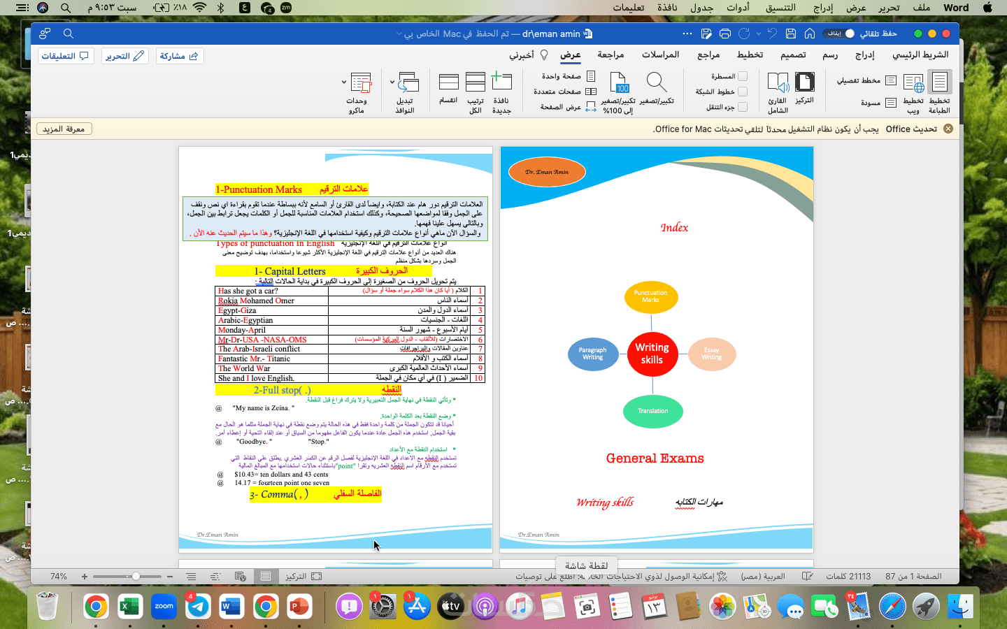This screenshot has height=629, width=1007.
Task: Launch Excel from the Dock
Action: 130,606
